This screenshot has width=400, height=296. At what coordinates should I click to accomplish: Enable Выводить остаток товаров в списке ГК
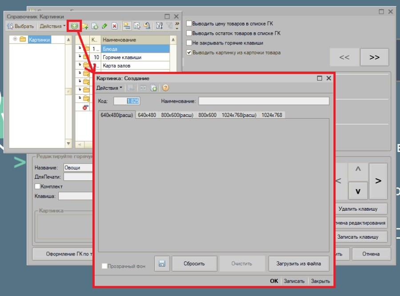click(189, 33)
